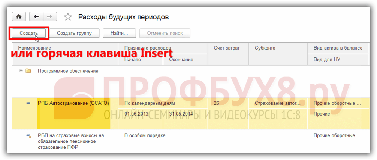Expand the Программное обеспечение group
Screen dimensions: 377x160
coord(21,71)
